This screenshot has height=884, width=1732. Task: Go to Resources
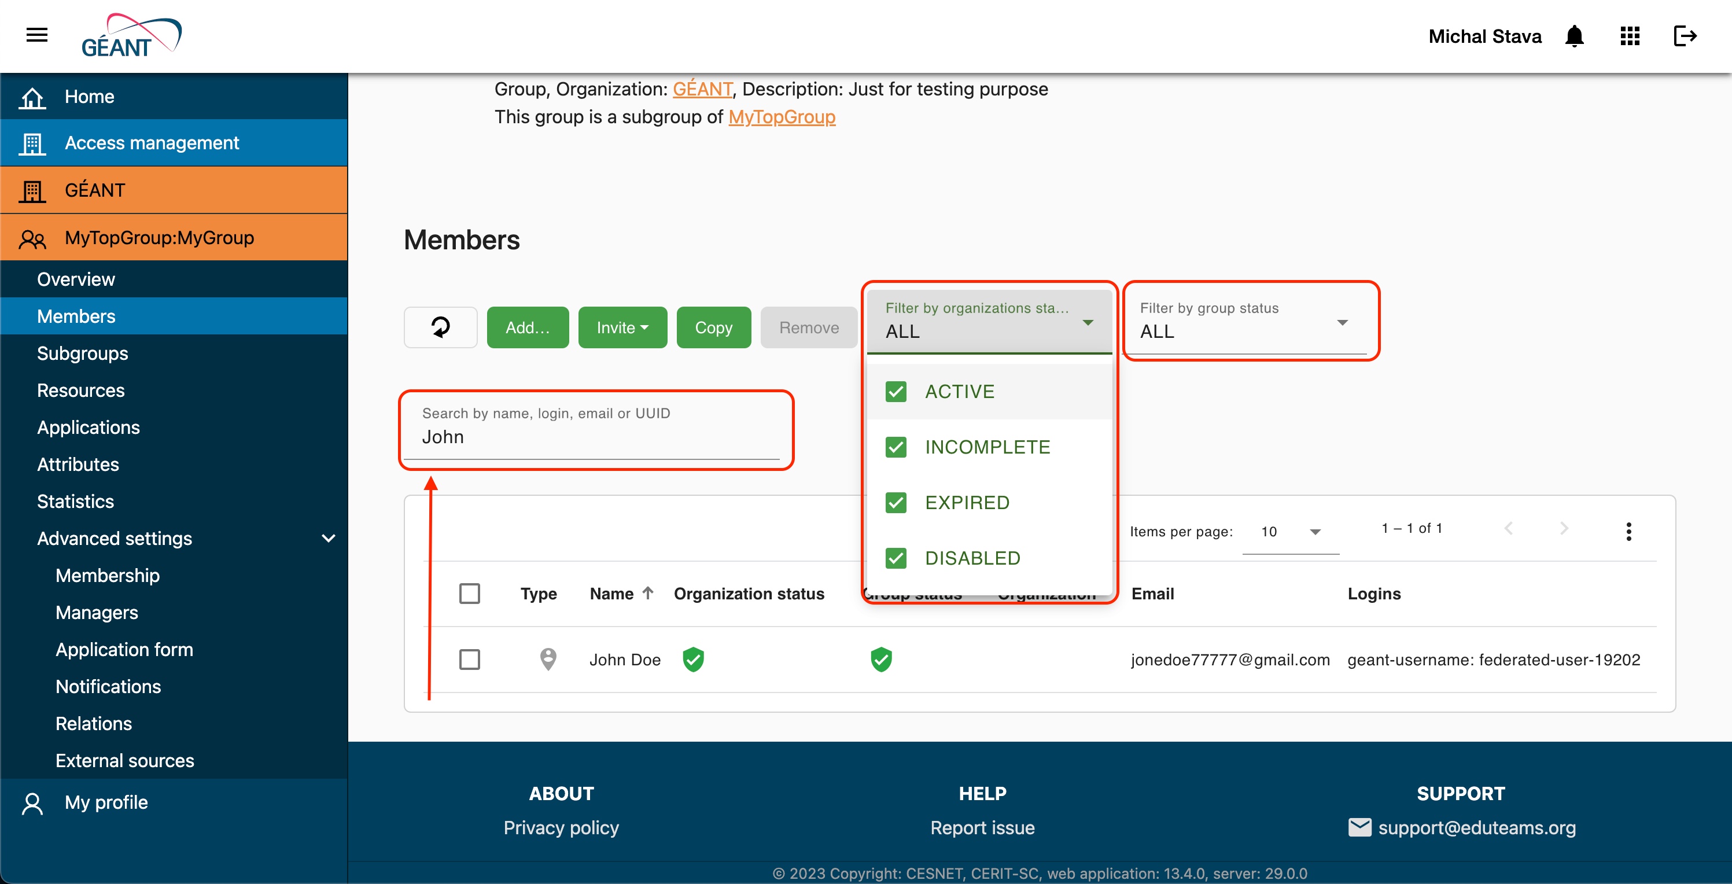tap(174, 390)
